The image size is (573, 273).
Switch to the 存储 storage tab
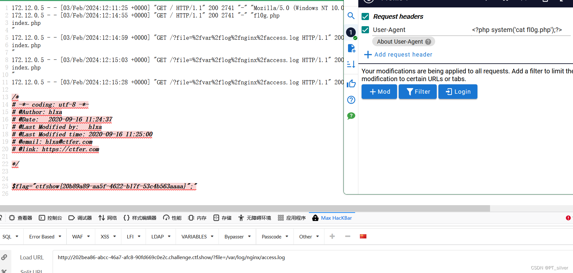(x=222, y=218)
